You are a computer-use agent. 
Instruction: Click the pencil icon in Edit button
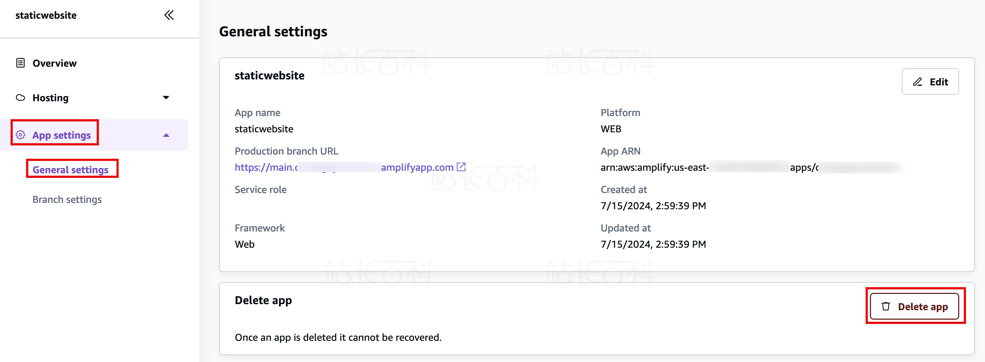tap(917, 82)
